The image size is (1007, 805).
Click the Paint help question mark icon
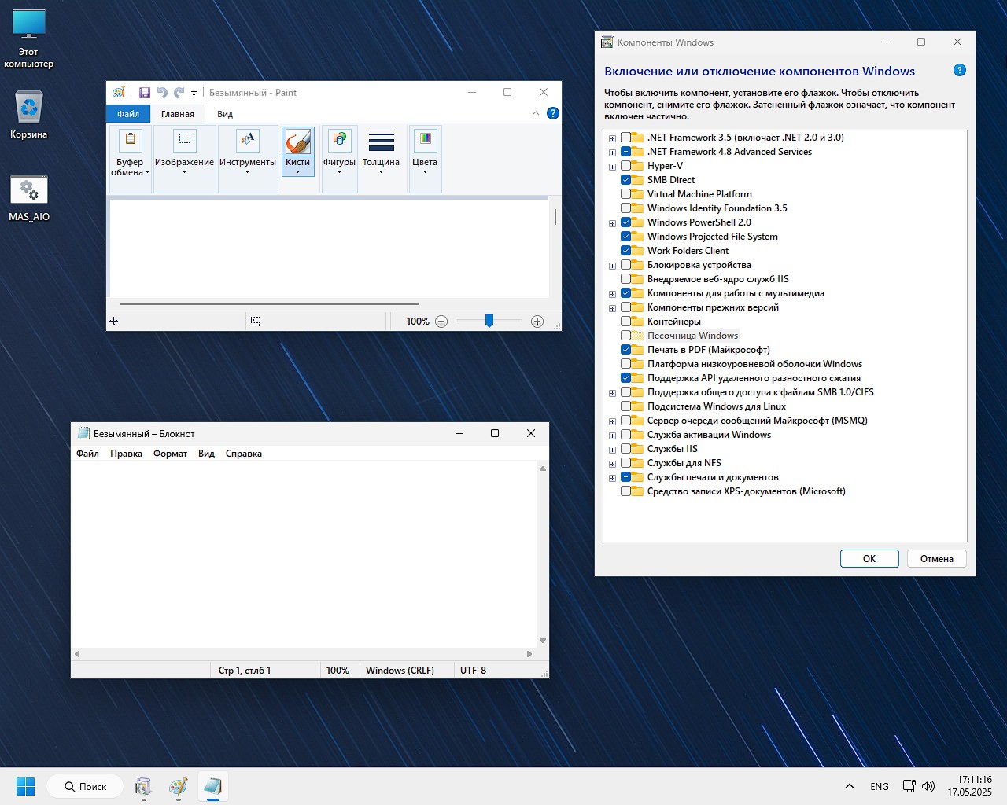(553, 113)
